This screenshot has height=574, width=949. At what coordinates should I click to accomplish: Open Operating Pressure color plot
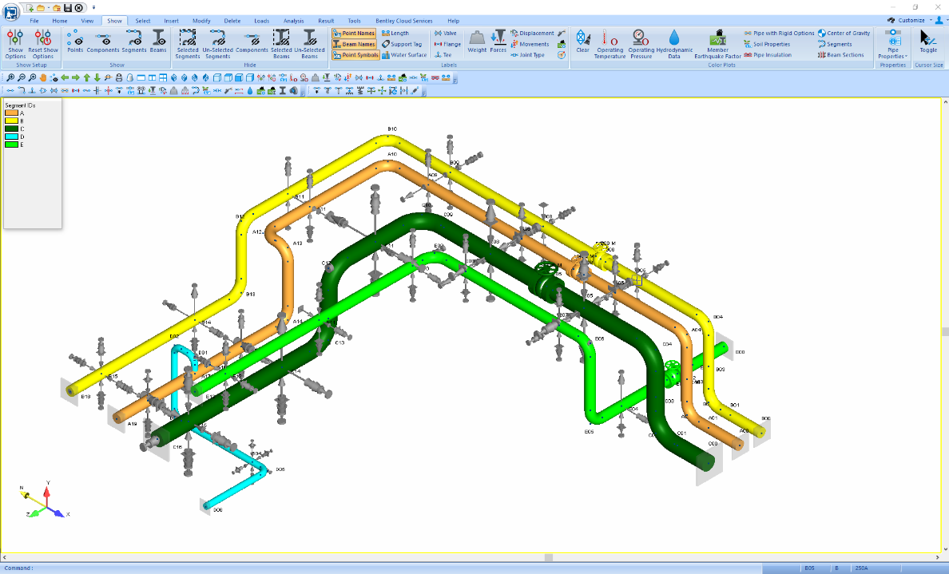click(x=641, y=44)
